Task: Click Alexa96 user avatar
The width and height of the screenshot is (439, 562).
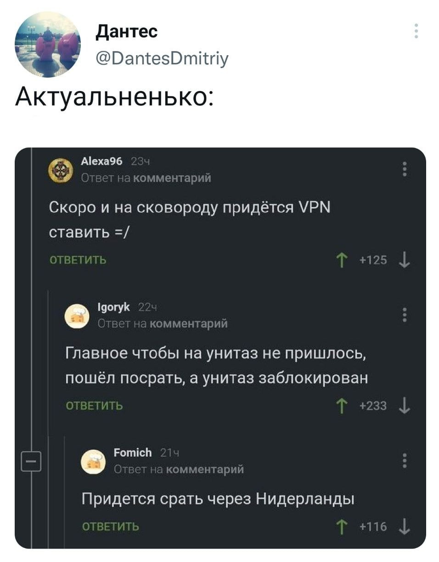Action: (x=60, y=170)
